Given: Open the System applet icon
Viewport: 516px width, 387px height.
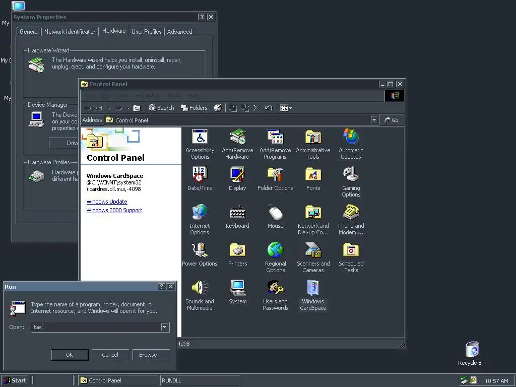Looking at the screenshot, I should [x=237, y=292].
